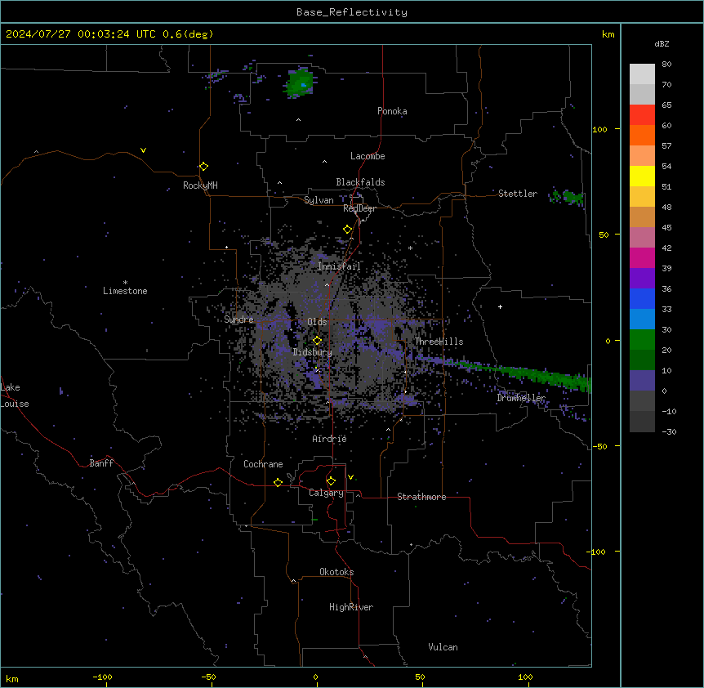
Task: Click the yellow V marker northwest of RockyMH
Action: (x=143, y=150)
